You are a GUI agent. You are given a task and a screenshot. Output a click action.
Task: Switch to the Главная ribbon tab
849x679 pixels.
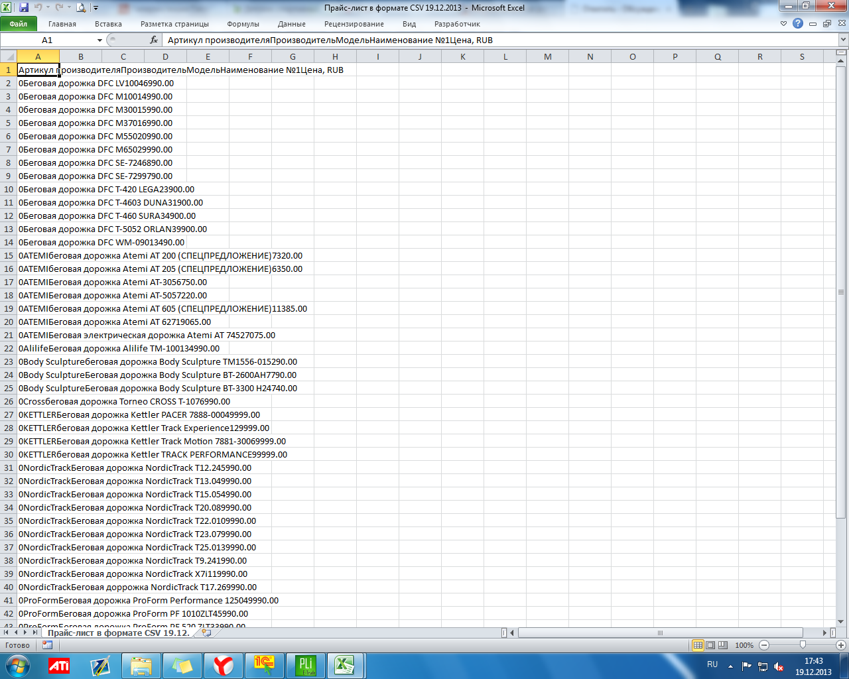[x=62, y=24]
